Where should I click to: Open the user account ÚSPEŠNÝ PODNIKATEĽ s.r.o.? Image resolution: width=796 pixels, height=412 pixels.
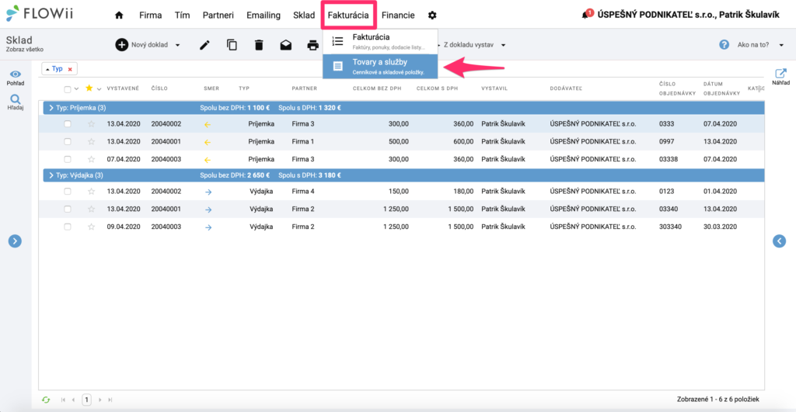click(689, 15)
